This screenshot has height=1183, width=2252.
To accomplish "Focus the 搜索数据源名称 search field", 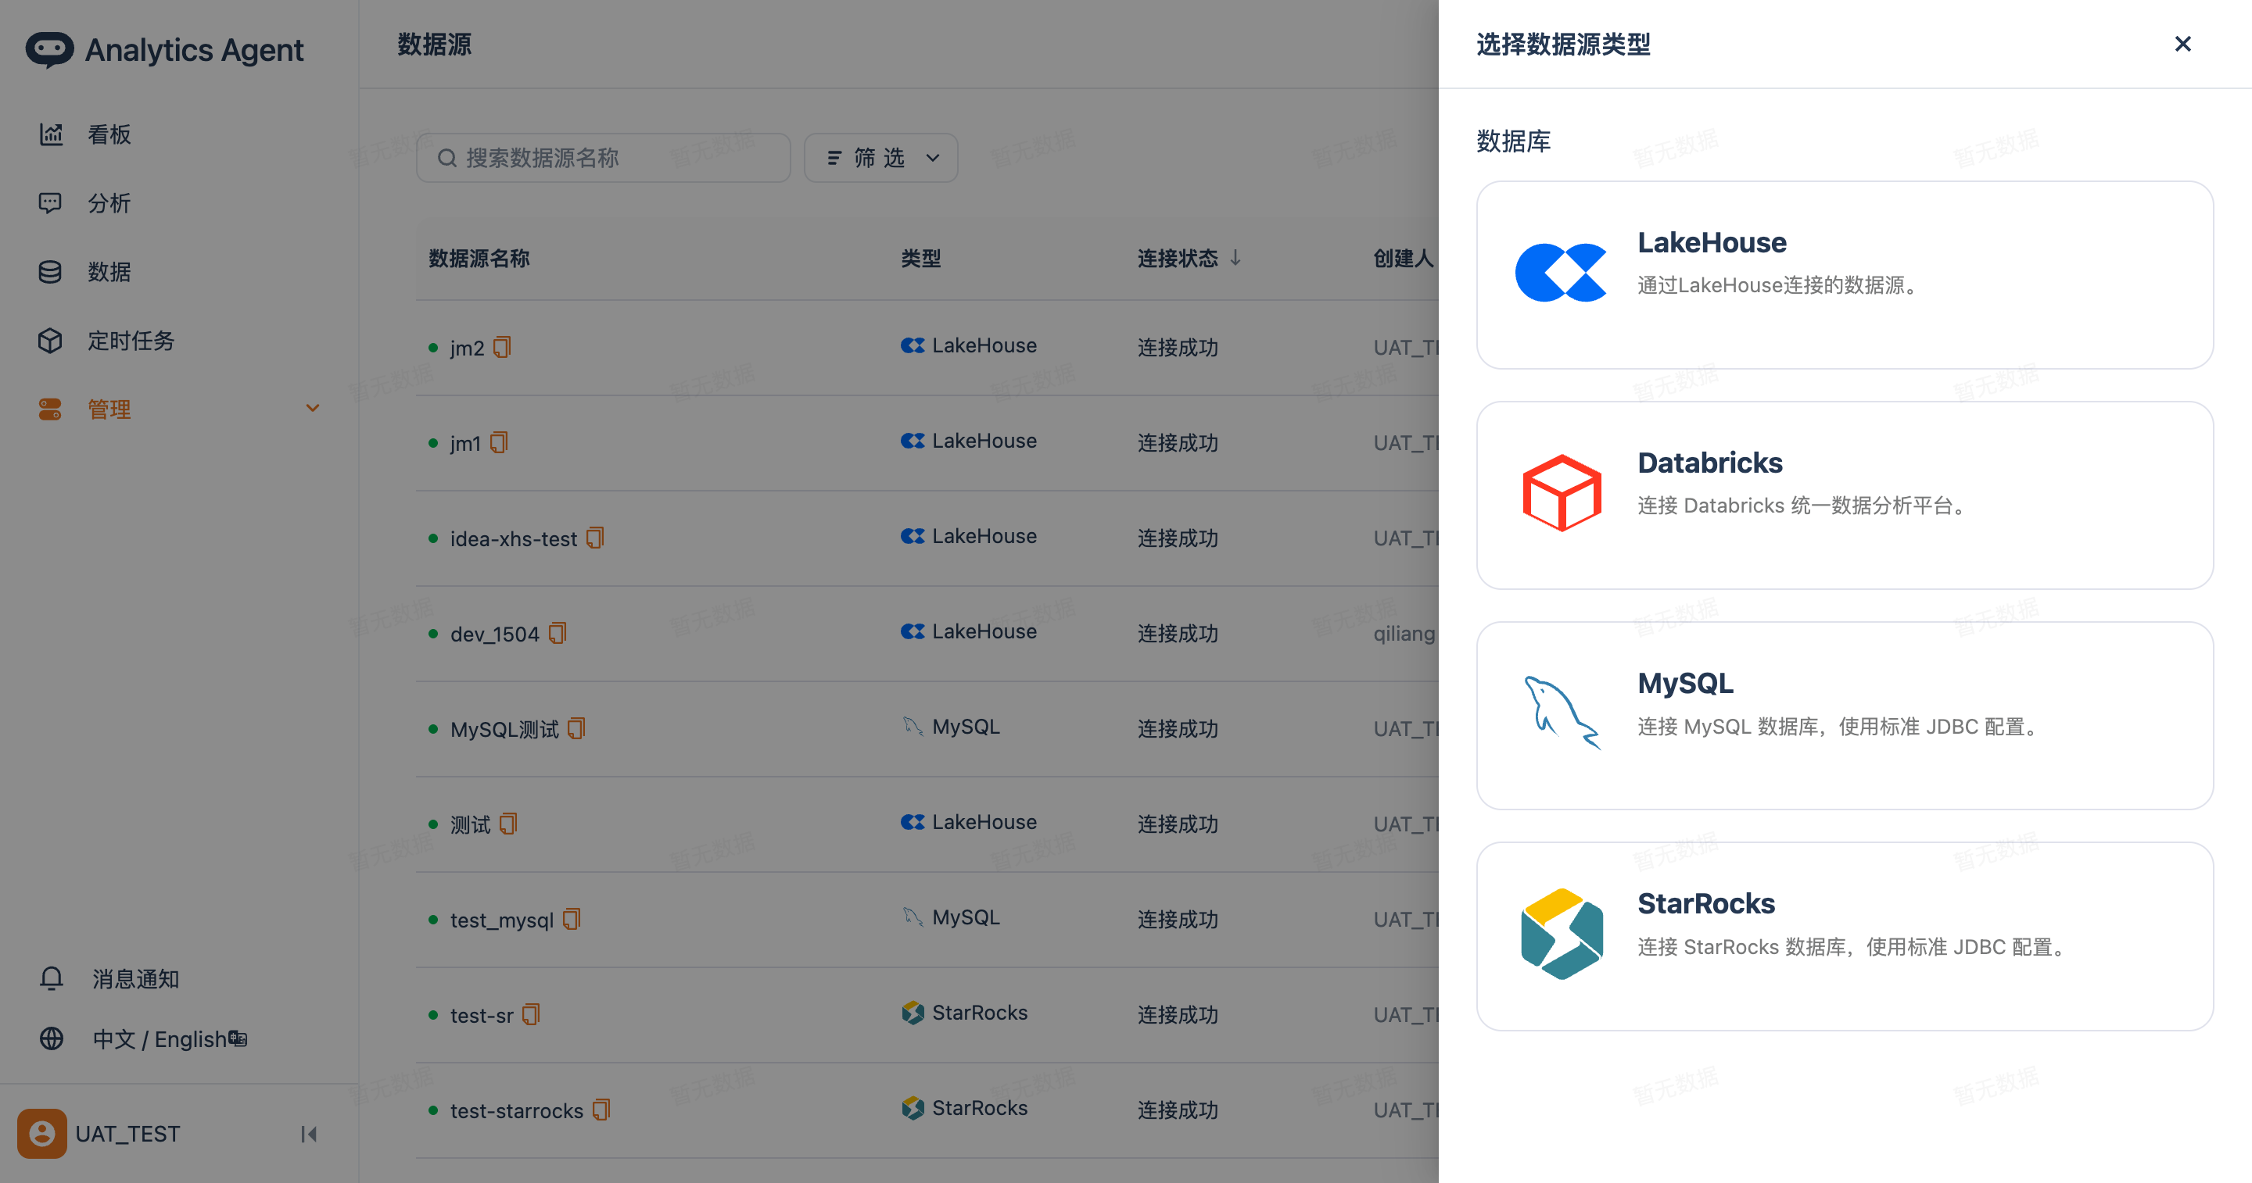I will click(x=603, y=157).
